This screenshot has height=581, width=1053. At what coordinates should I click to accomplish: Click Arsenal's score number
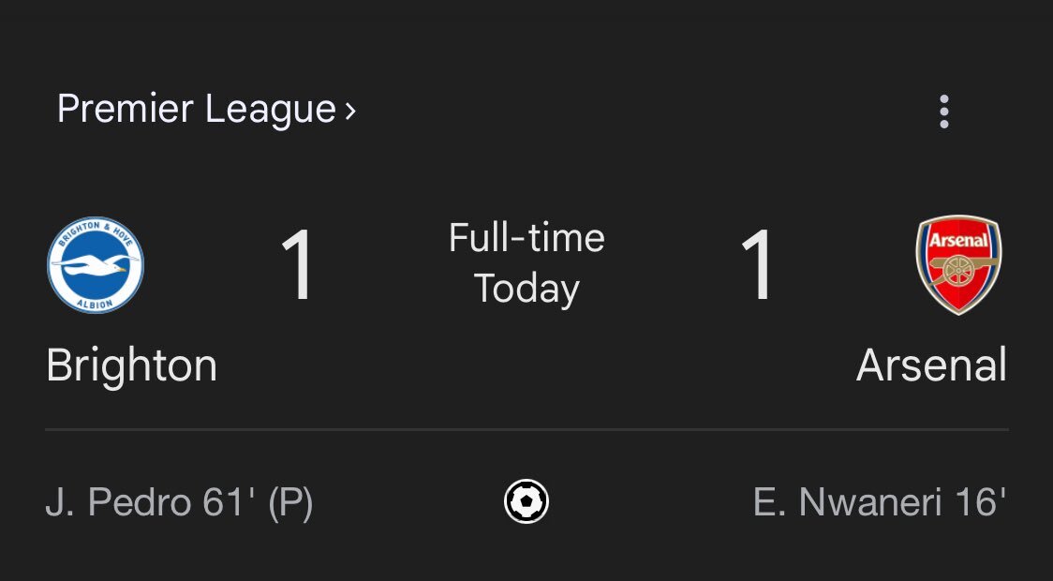tap(758, 265)
